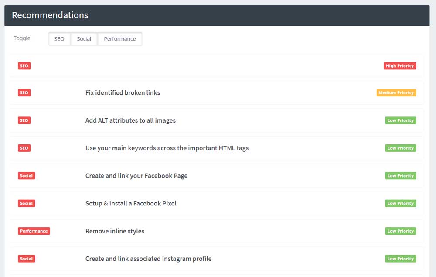This screenshot has width=436, height=277.
Task: Click Social tag beside Facebook Page recommendation
Action: [27, 176]
